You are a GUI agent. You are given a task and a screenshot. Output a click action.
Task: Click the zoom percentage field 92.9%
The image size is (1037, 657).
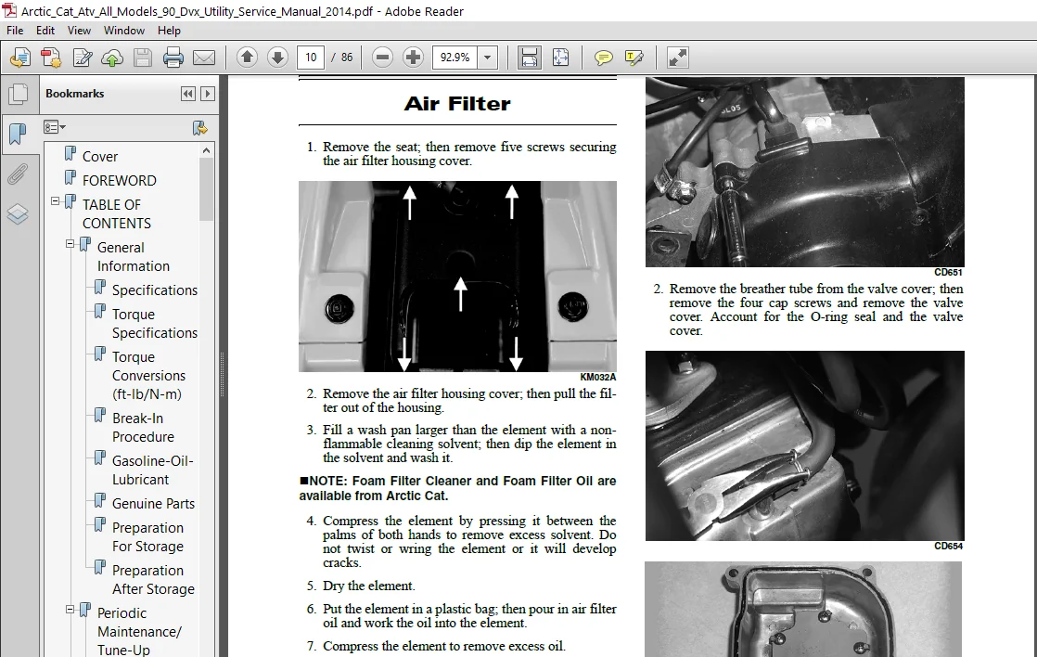[x=455, y=58]
